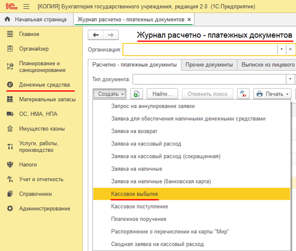Go to the Налоги section
Screen dimensions: 296x251
click(28, 165)
